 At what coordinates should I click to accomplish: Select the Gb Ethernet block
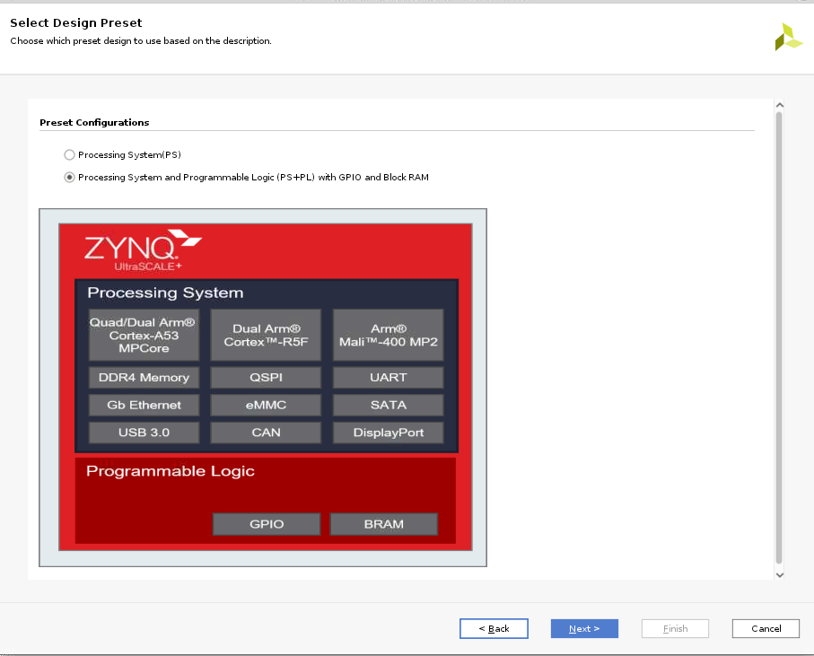(x=144, y=405)
